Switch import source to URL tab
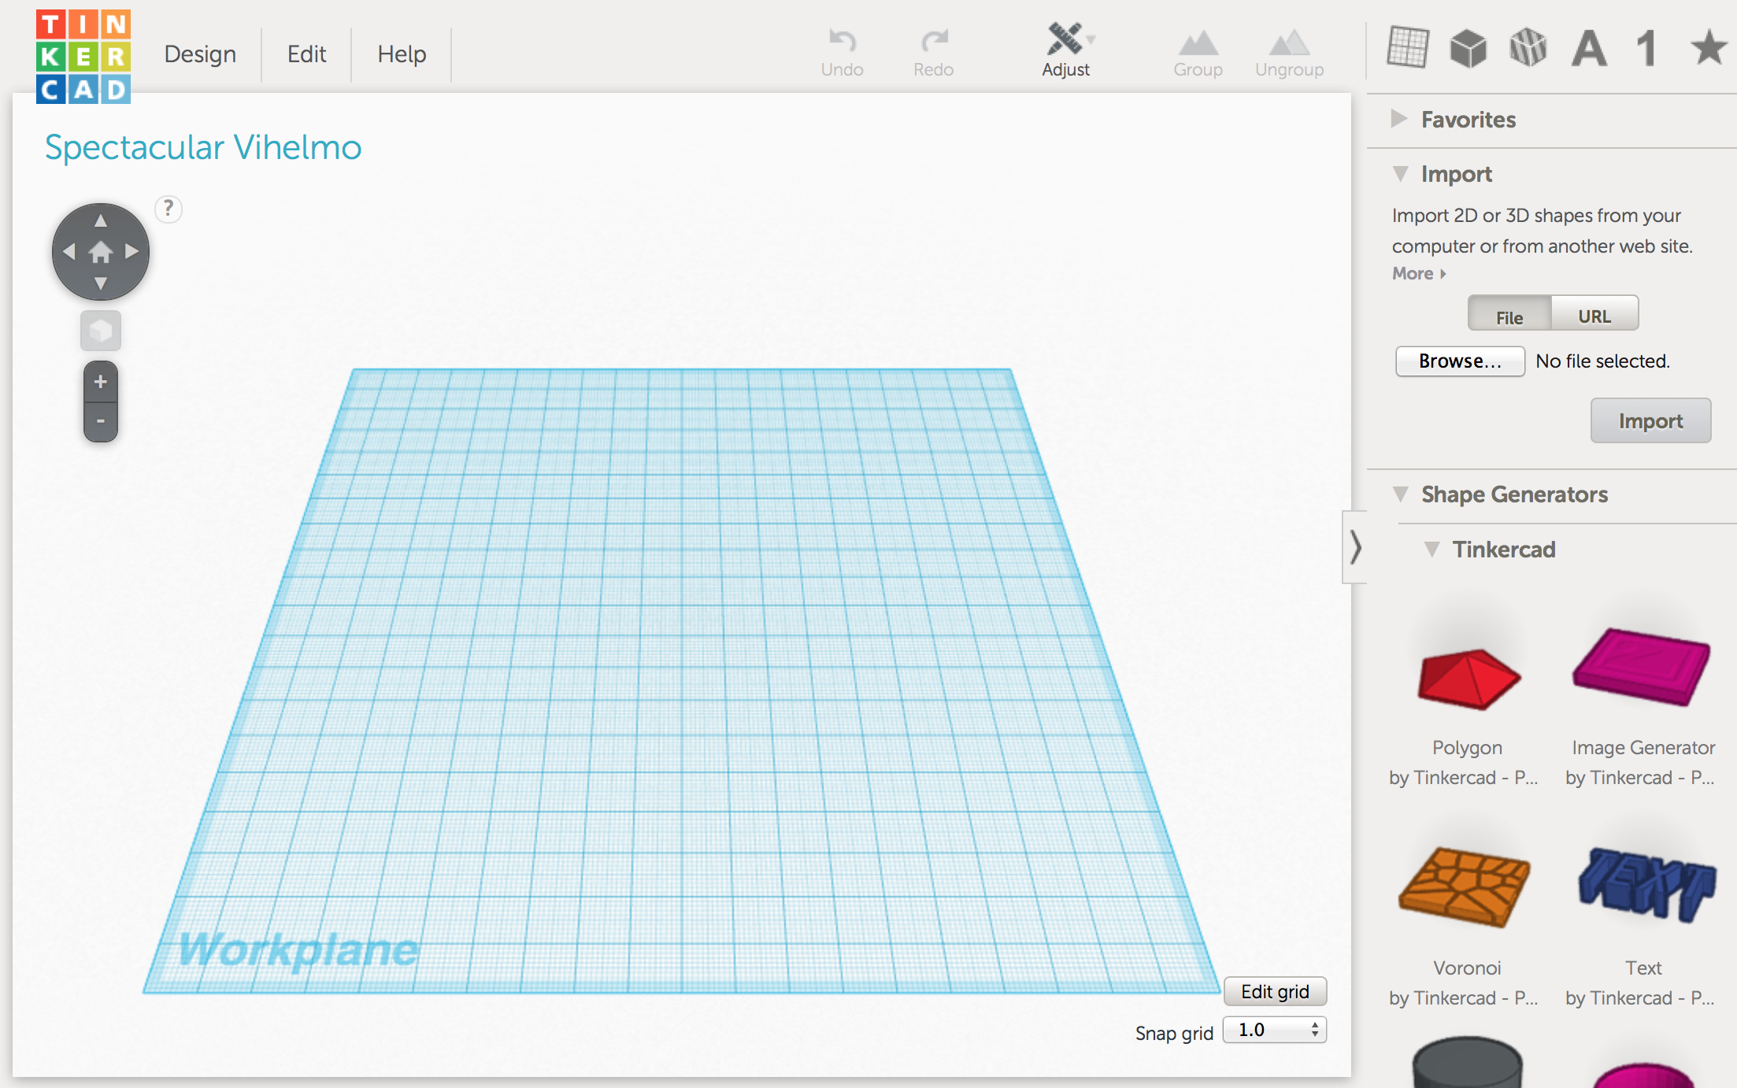1737x1088 pixels. [x=1591, y=315]
